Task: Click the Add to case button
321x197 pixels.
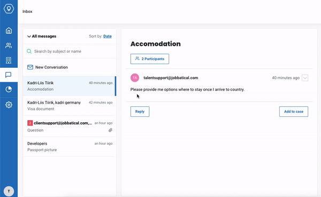Action: 294,112
